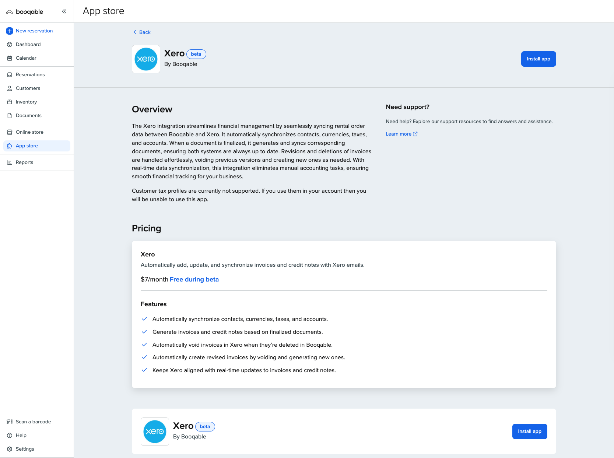Click the Free during beta text
The height and width of the screenshot is (458, 614).
pos(194,280)
